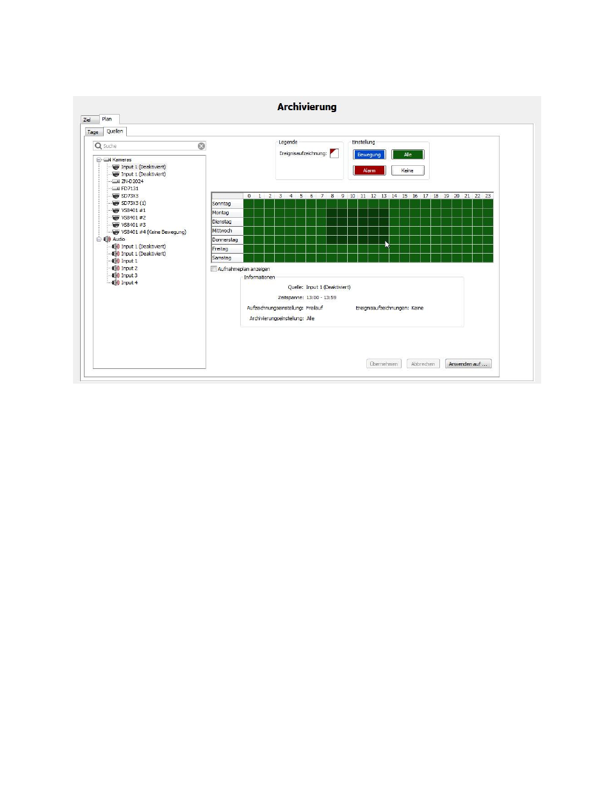The image size is (611, 791).
Task: Click the hour 6 column header
Action: [x=311, y=196]
